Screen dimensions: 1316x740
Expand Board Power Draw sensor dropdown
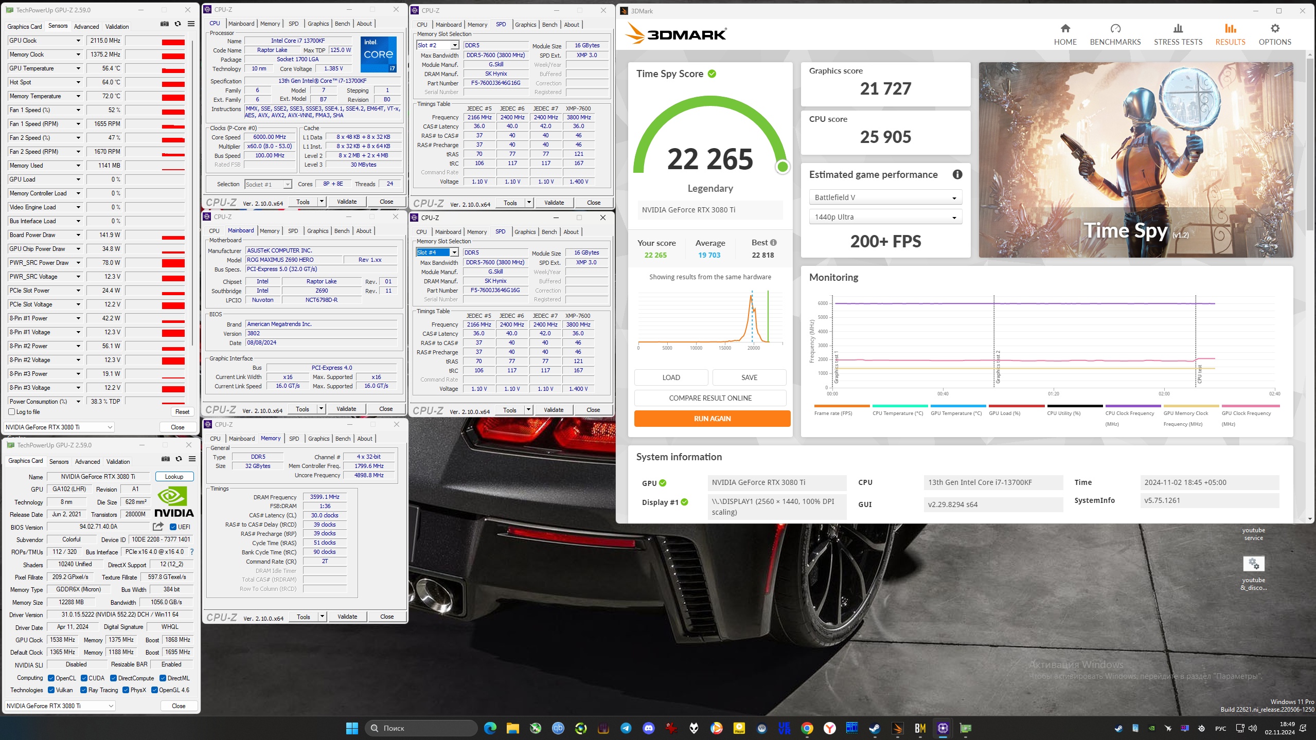[78, 235]
